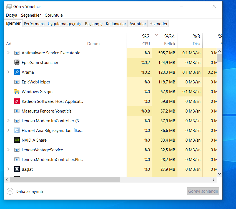
Task: Expand the Başlat process group
Action: pos(8,169)
